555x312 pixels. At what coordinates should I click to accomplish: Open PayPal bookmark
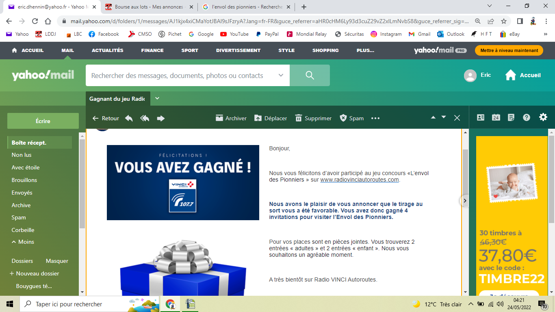[x=267, y=34]
